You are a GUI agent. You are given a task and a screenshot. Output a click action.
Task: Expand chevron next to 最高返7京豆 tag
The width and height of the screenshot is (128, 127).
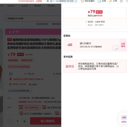point(35,60)
